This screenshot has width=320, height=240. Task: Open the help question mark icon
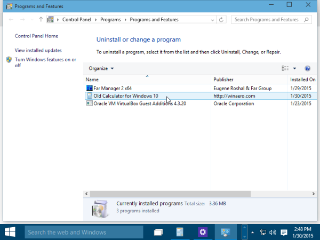click(x=307, y=68)
